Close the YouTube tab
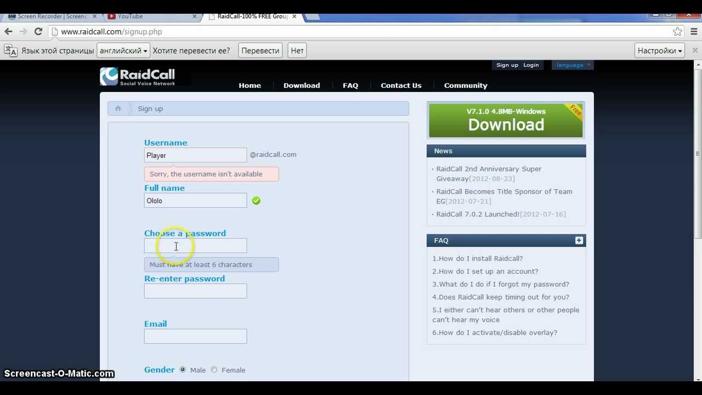The height and width of the screenshot is (395, 702). click(194, 16)
